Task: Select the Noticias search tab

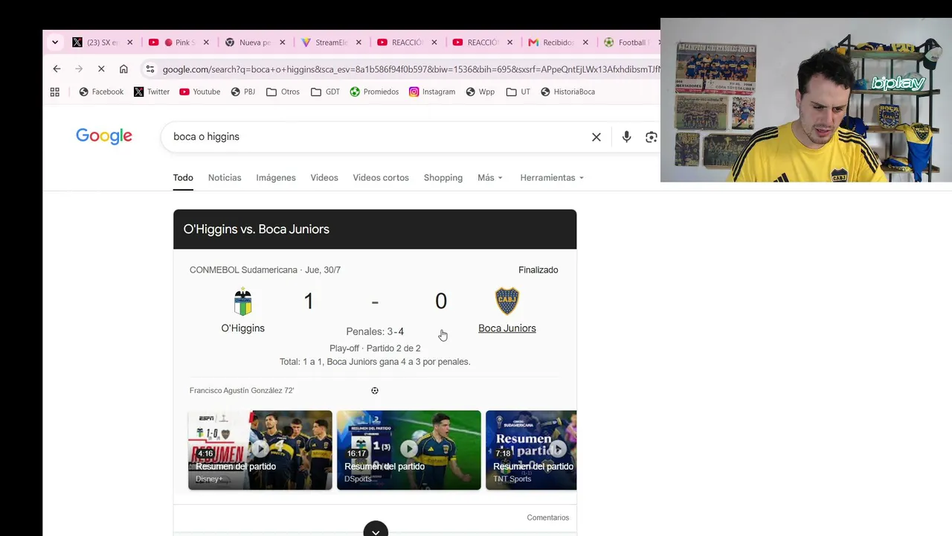Action: point(225,178)
